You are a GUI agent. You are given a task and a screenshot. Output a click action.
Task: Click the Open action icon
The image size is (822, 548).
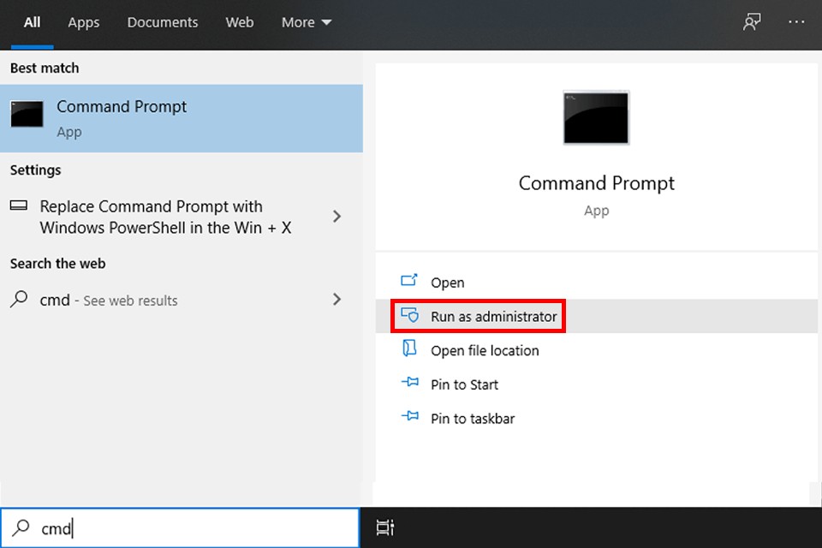click(x=409, y=282)
